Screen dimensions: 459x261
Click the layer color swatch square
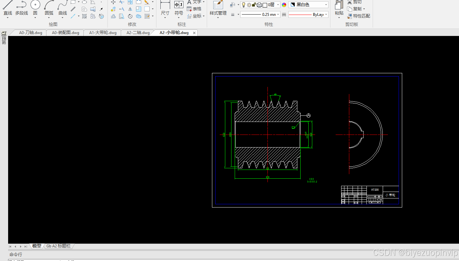point(265,5)
